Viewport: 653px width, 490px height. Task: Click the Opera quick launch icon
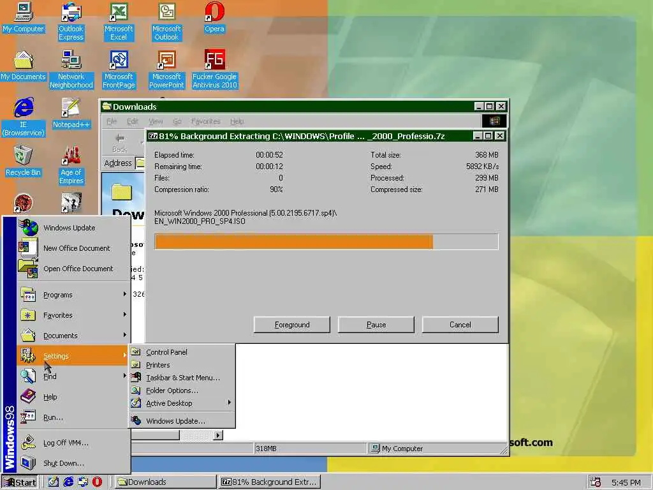[x=97, y=482]
